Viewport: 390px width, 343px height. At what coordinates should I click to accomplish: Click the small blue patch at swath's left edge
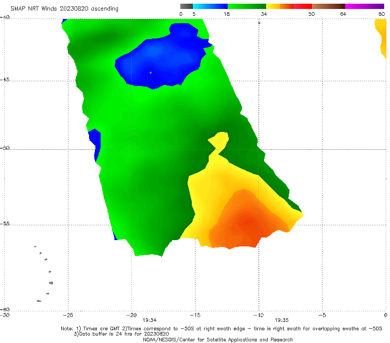pyautogui.click(x=95, y=145)
